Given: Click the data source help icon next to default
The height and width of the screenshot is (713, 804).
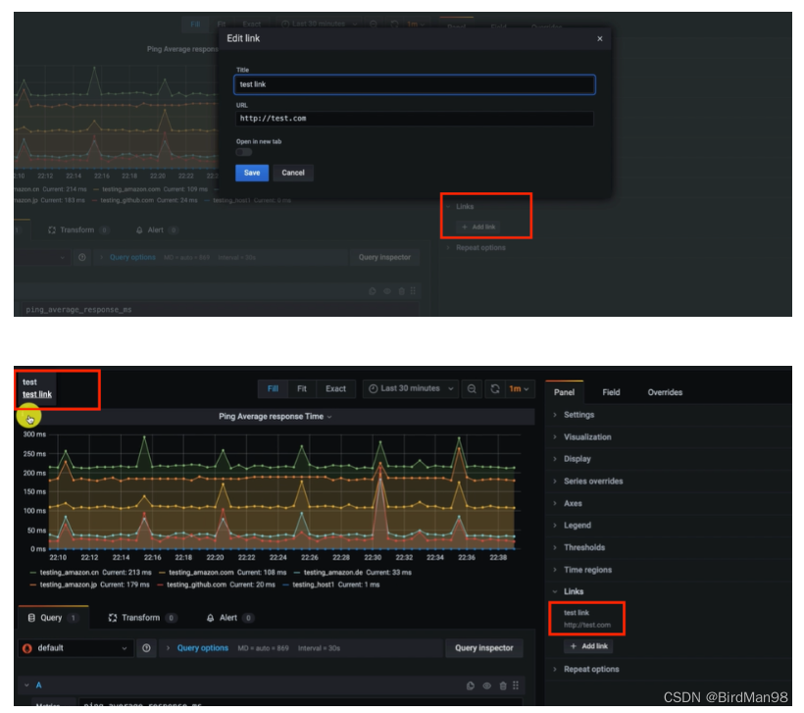Looking at the screenshot, I should 147,648.
